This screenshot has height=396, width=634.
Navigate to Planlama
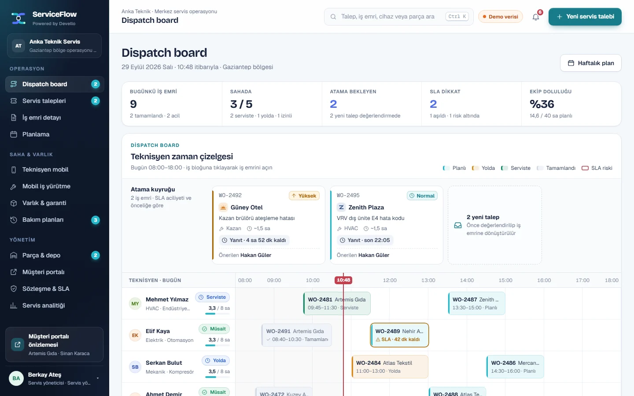55,134
